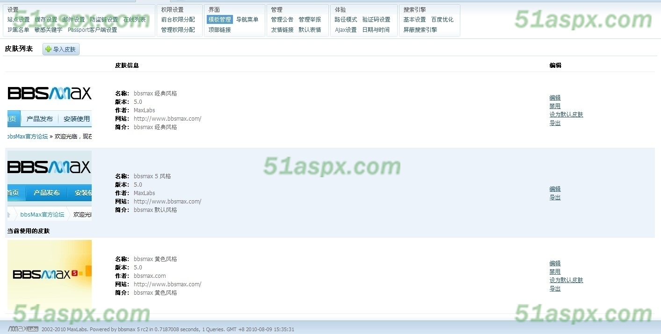661x334 pixels.
Task: Click the website URL of bbsmax 黄色风格
Action: (167, 284)
